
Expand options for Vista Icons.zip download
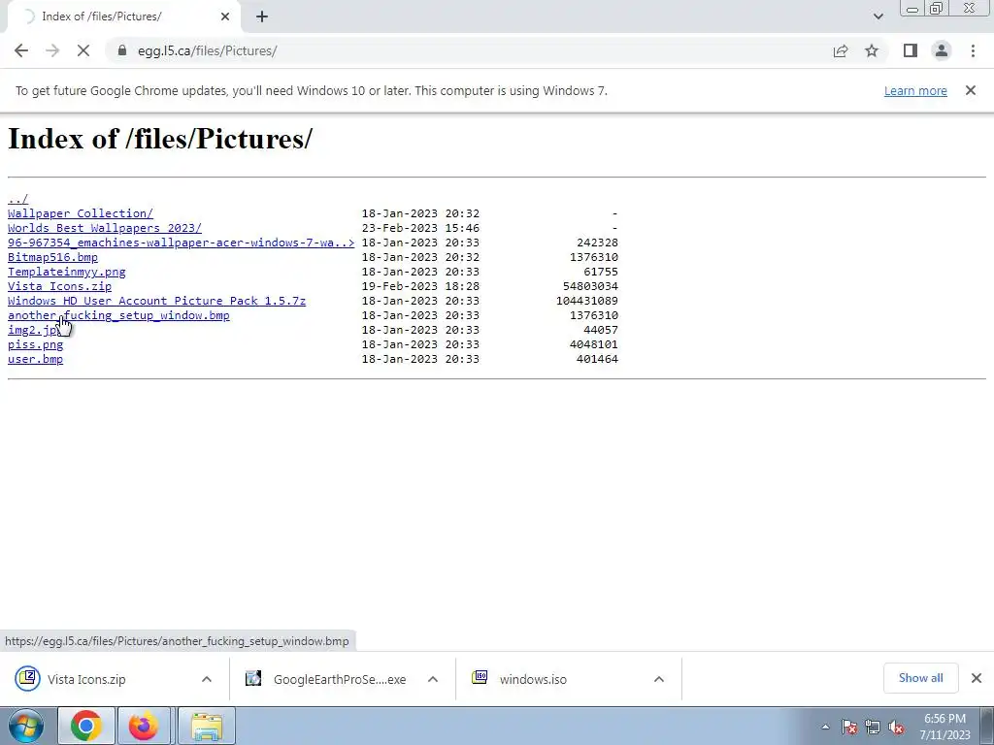(207, 679)
